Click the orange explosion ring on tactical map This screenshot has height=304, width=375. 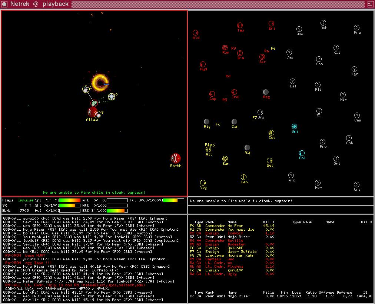[x=100, y=83]
